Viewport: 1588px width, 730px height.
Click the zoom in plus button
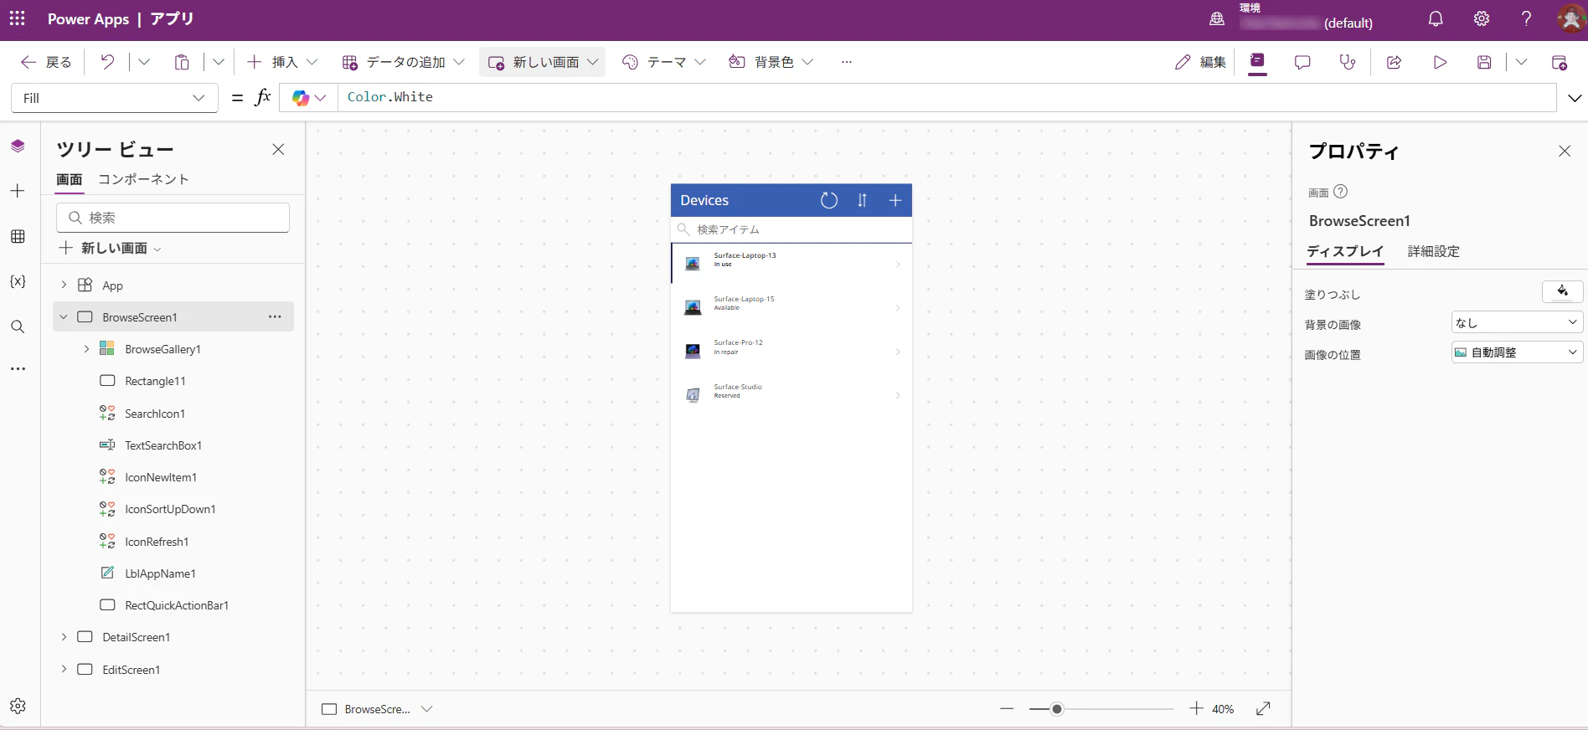tap(1196, 709)
